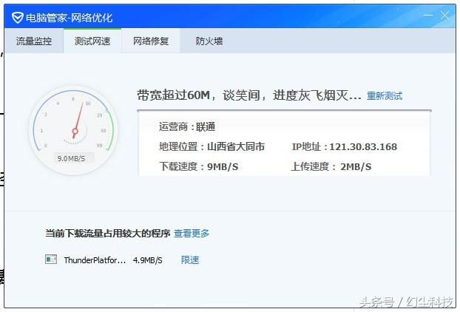Select the ThunderPlatform program name
460x312 pixels.
(95, 260)
